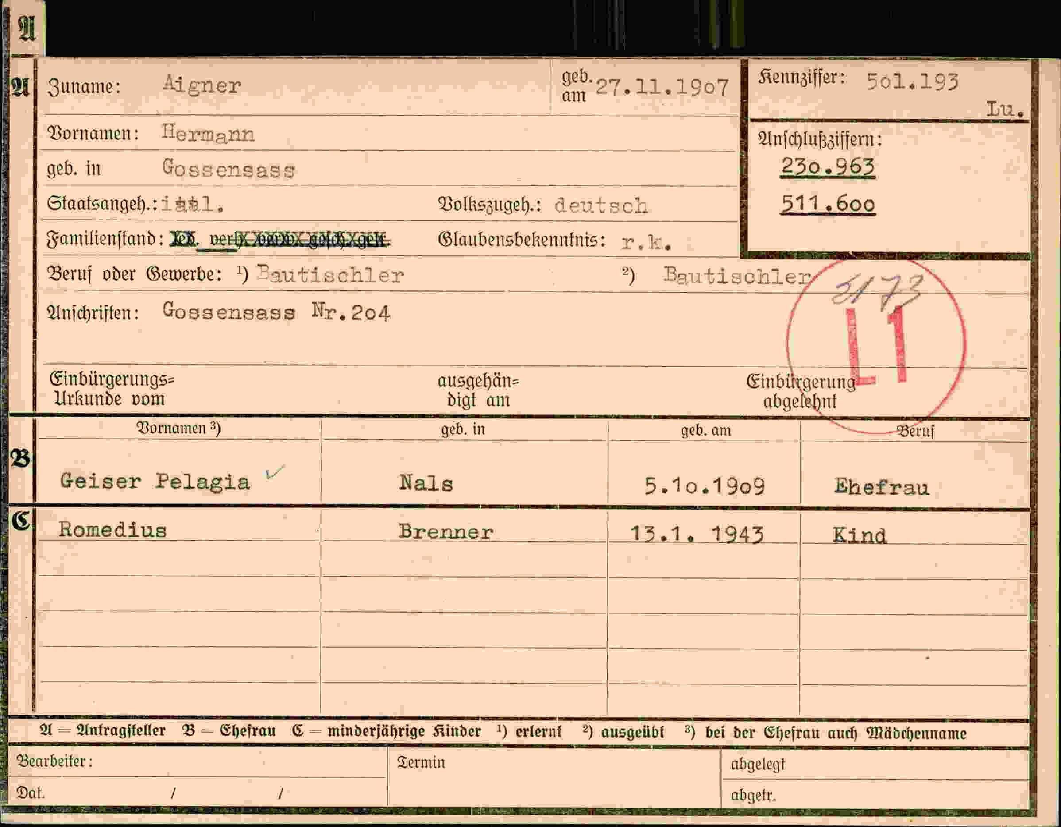The image size is (1061, 827).
Task: Click the "Zuname:" field label
Action: (84, 87)
